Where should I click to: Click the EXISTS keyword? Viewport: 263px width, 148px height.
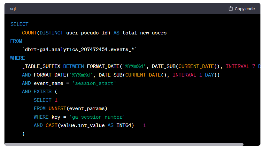coord(43,92)
